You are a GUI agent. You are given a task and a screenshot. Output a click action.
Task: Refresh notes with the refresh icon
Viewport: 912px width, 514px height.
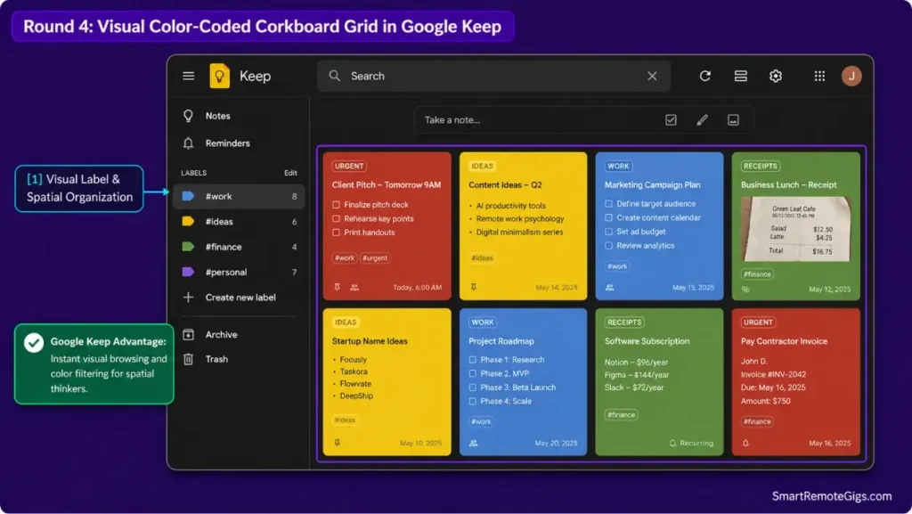[x=705, y=77]
